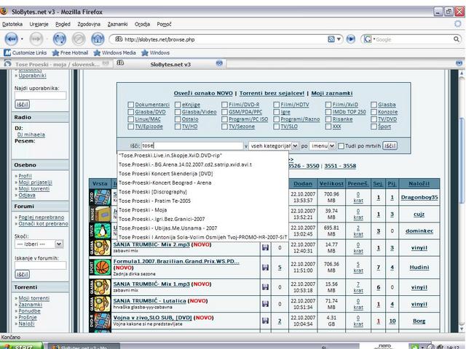Open Formula1.2007.Brazilian.Grand.Prix torrent link
The image size is (466, 349).
tap(176, 262)
